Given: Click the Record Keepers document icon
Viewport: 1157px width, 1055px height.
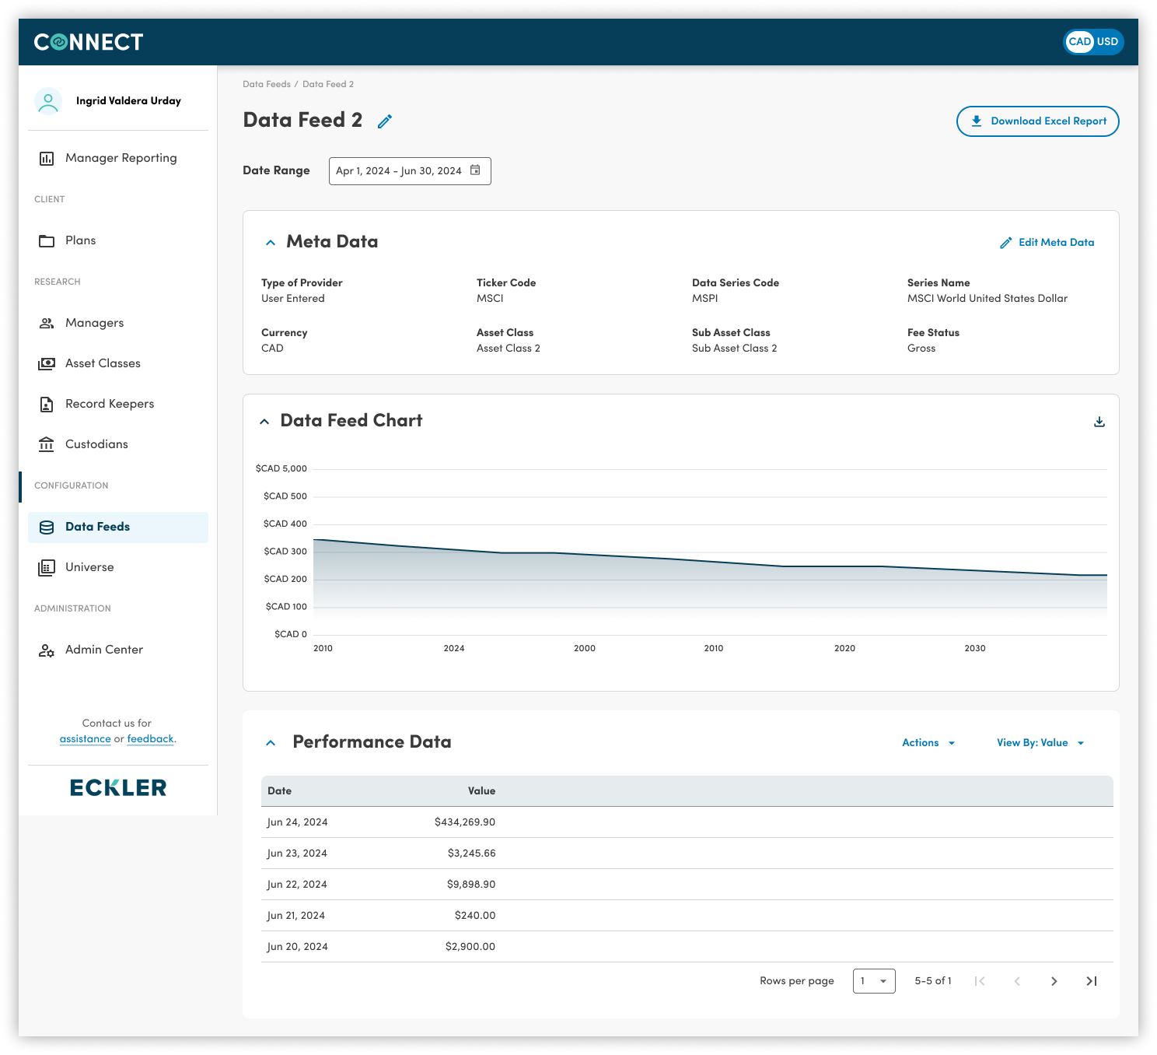Looking at the screenshot, I should point(47,404).
